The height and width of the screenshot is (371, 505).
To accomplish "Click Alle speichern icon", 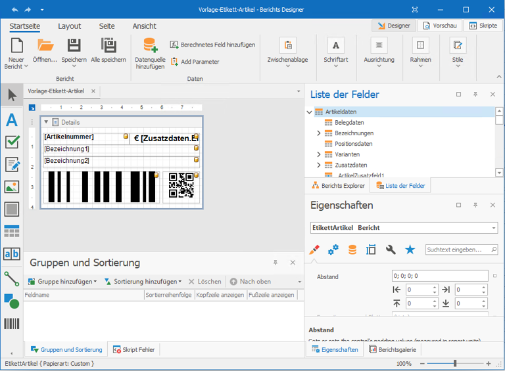I will (108, 45).
